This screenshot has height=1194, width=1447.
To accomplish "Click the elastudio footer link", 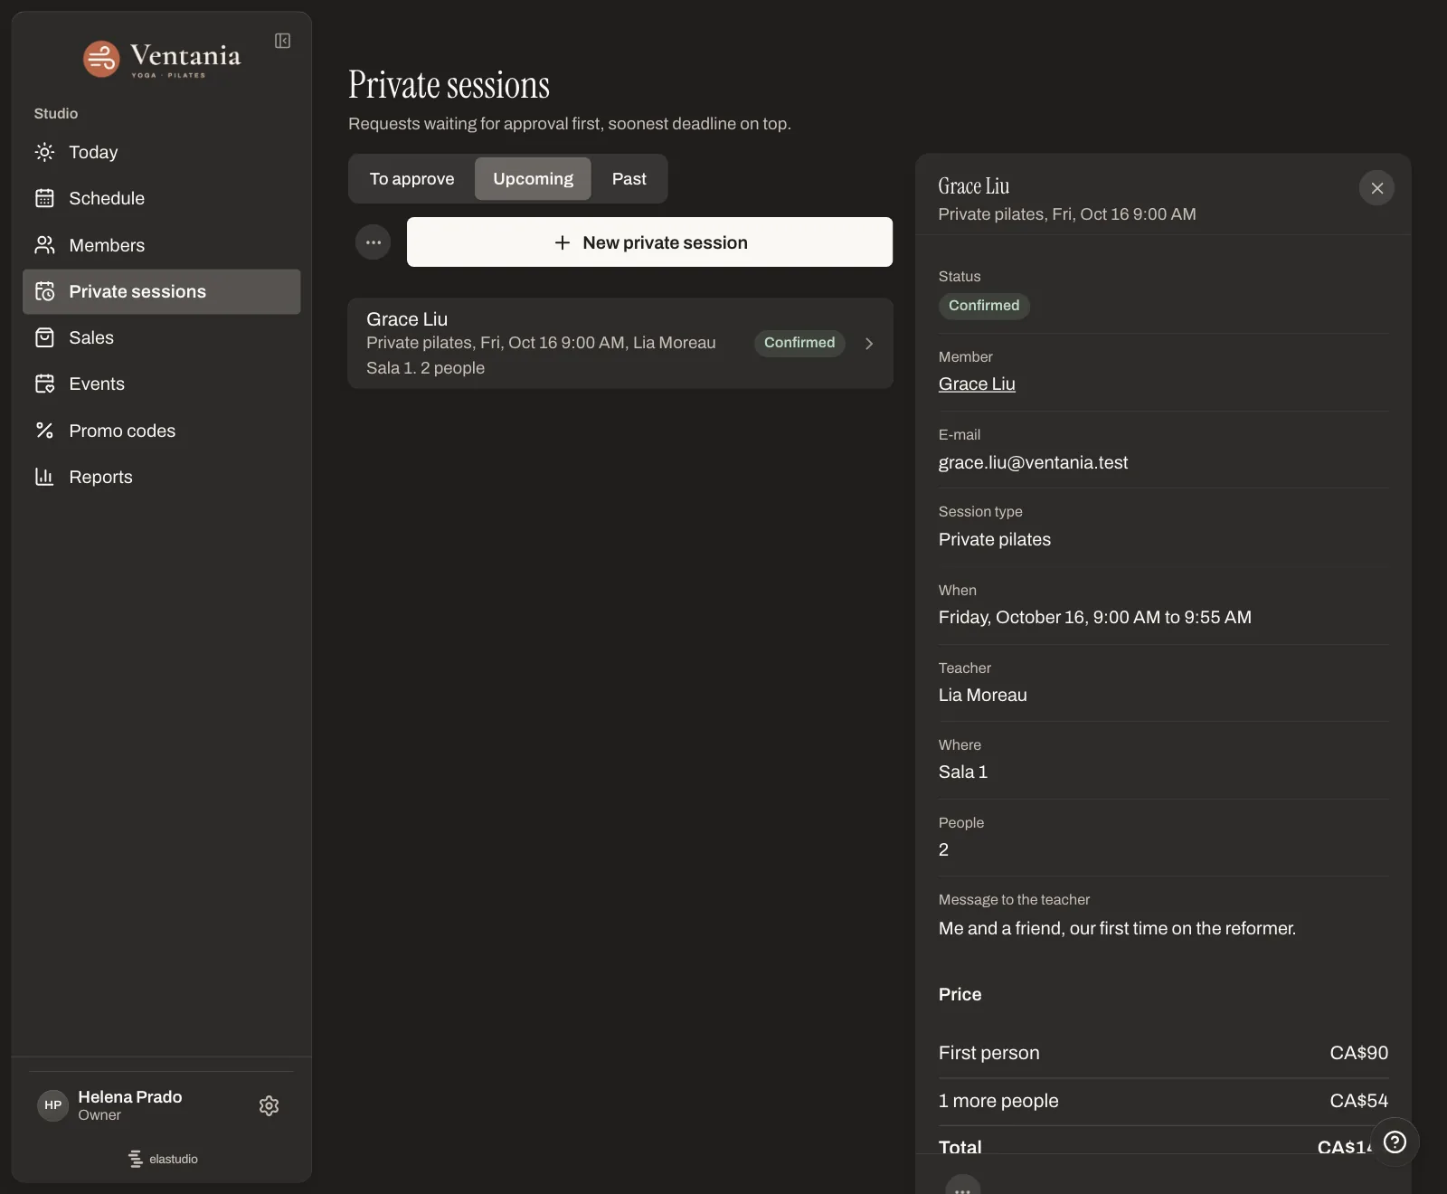I will (163, 1159).
